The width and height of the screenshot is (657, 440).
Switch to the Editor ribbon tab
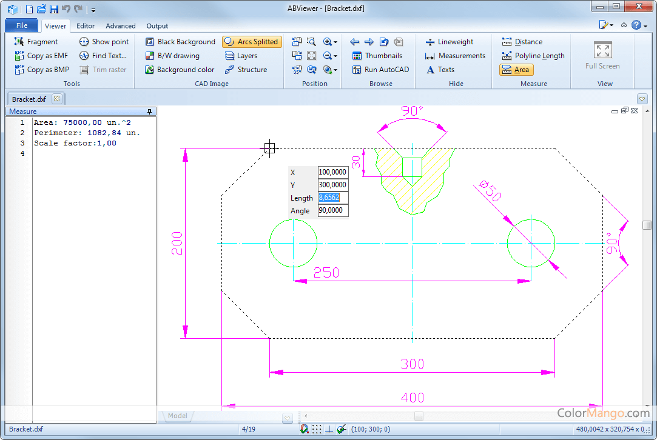coord(86,26)
